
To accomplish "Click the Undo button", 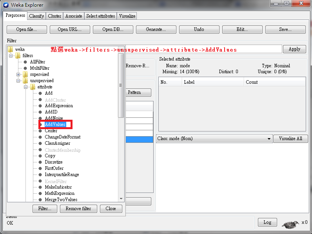I will (x=199, y=29).
